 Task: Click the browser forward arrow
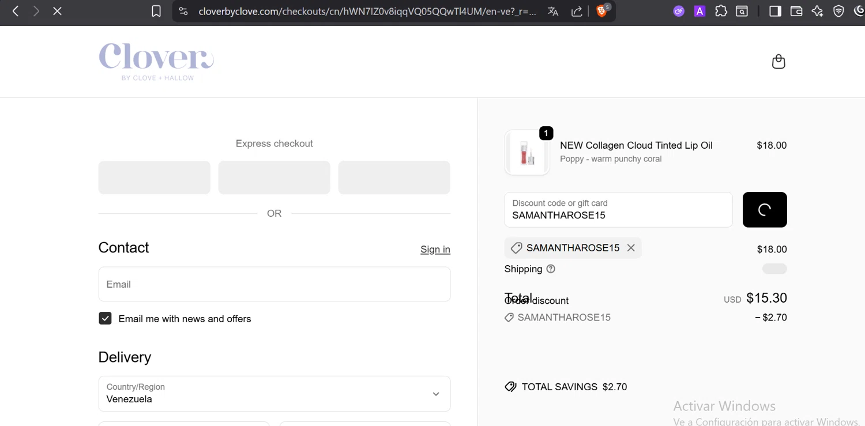point(36,11)
